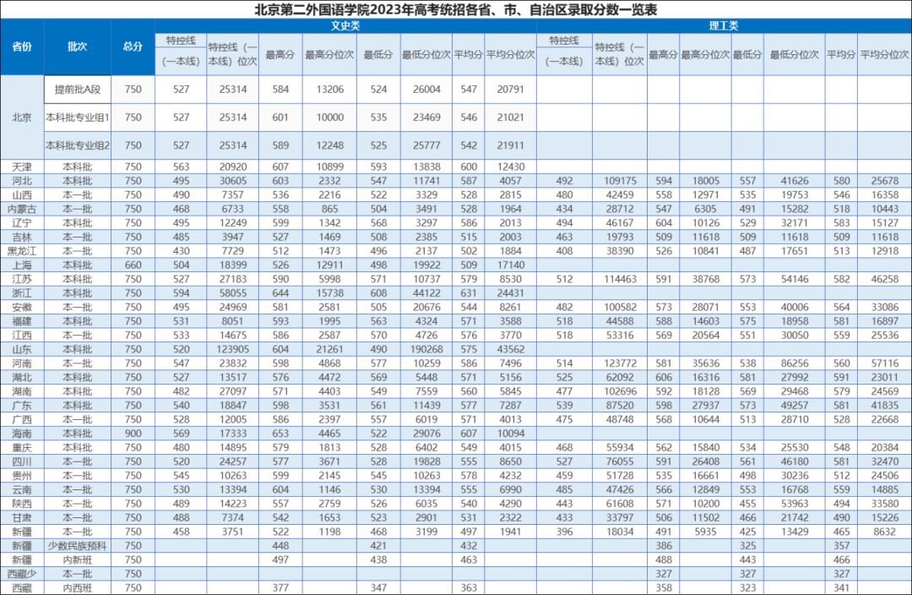Select the '总分' column header
The height and width of the screenshot is (595, 912).
133,46
